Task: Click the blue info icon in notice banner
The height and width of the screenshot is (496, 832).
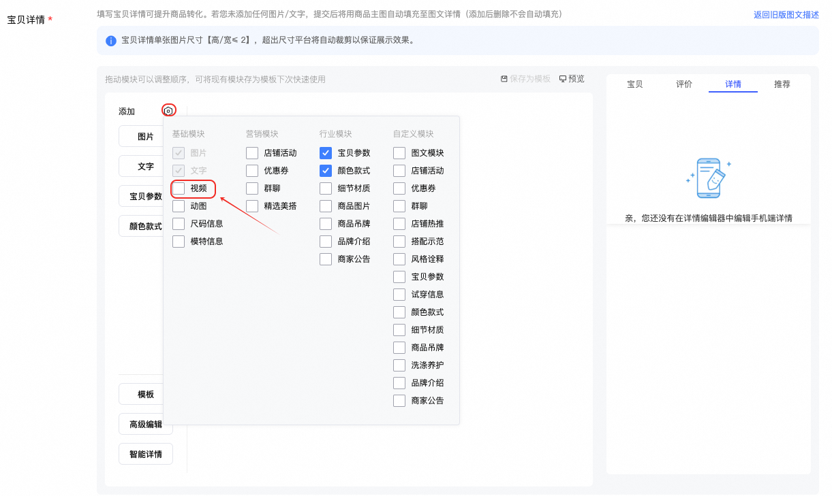Action: pos(111,41)
